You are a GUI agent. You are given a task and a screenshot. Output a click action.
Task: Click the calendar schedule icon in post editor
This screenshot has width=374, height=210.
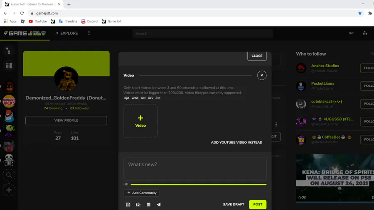[148, 205]
